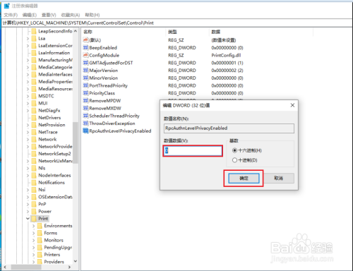Collapse the Print tree node
This screenshot has width=353, height=271.
click(28, 219)
